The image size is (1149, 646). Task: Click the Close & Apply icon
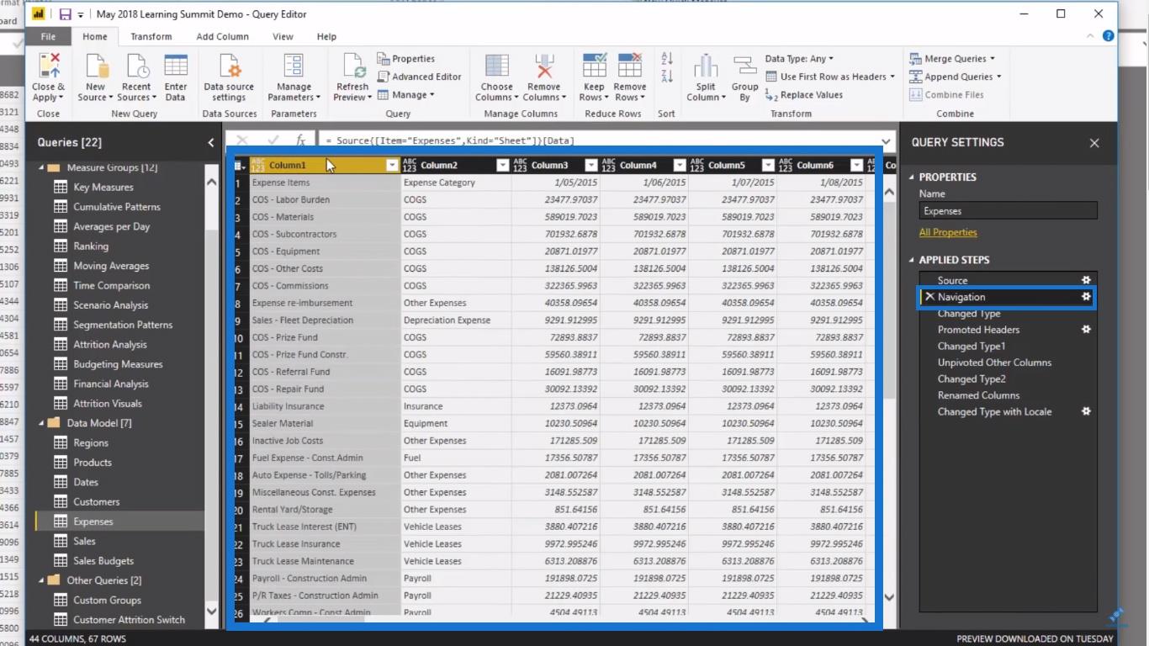(x=49, y=66)
